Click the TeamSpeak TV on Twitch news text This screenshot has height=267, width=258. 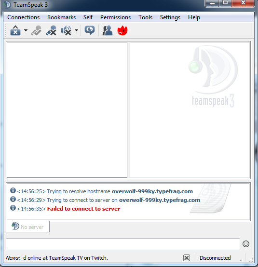pyautogui.click(x=78, y=258)
